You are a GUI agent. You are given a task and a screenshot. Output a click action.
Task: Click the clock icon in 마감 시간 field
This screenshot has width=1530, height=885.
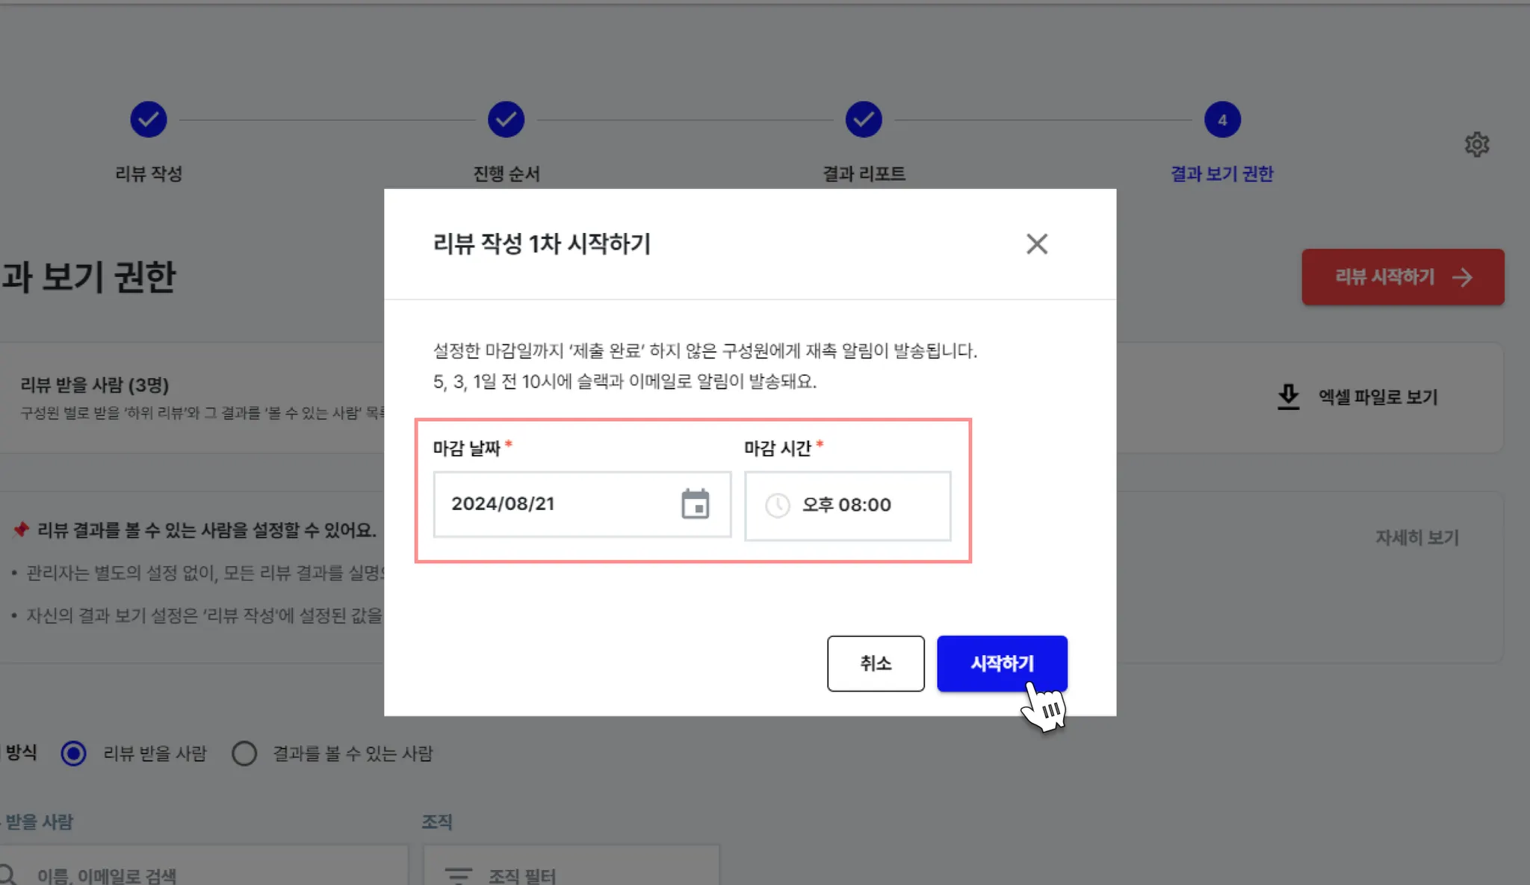777,506
